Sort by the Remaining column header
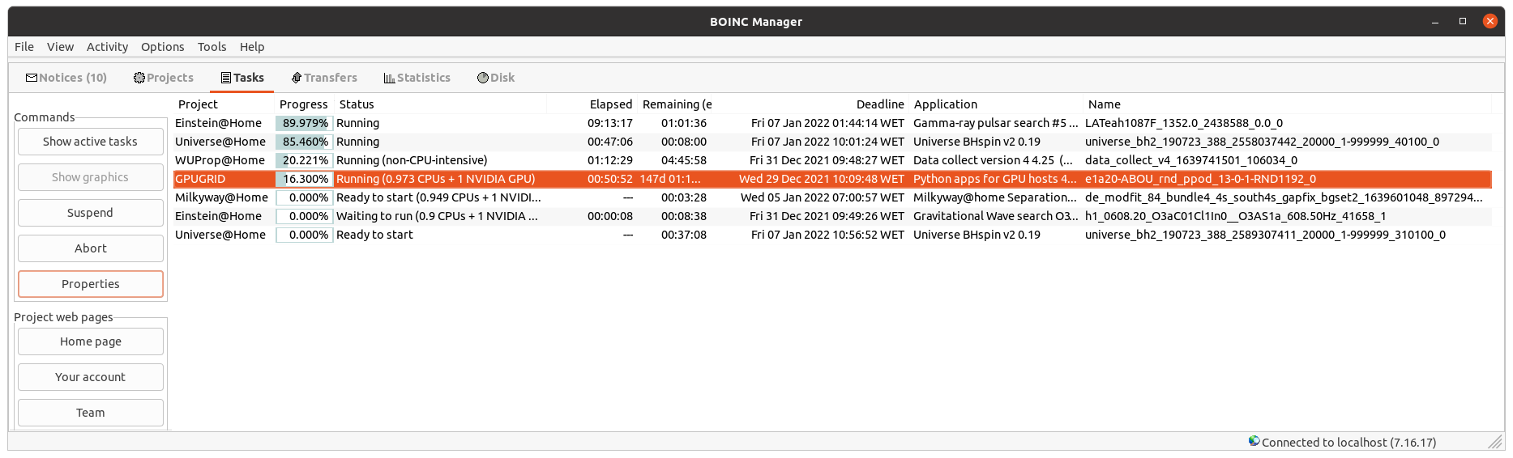The height and width of the screenshot is (458, 1513). pyautogui.click(x=677, y=104)
